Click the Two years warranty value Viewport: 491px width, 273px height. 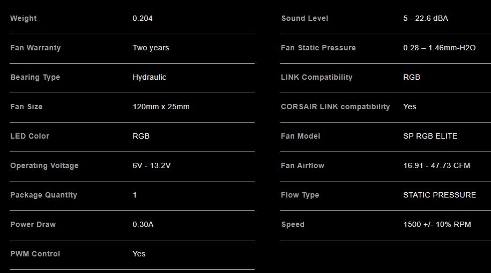151,48
